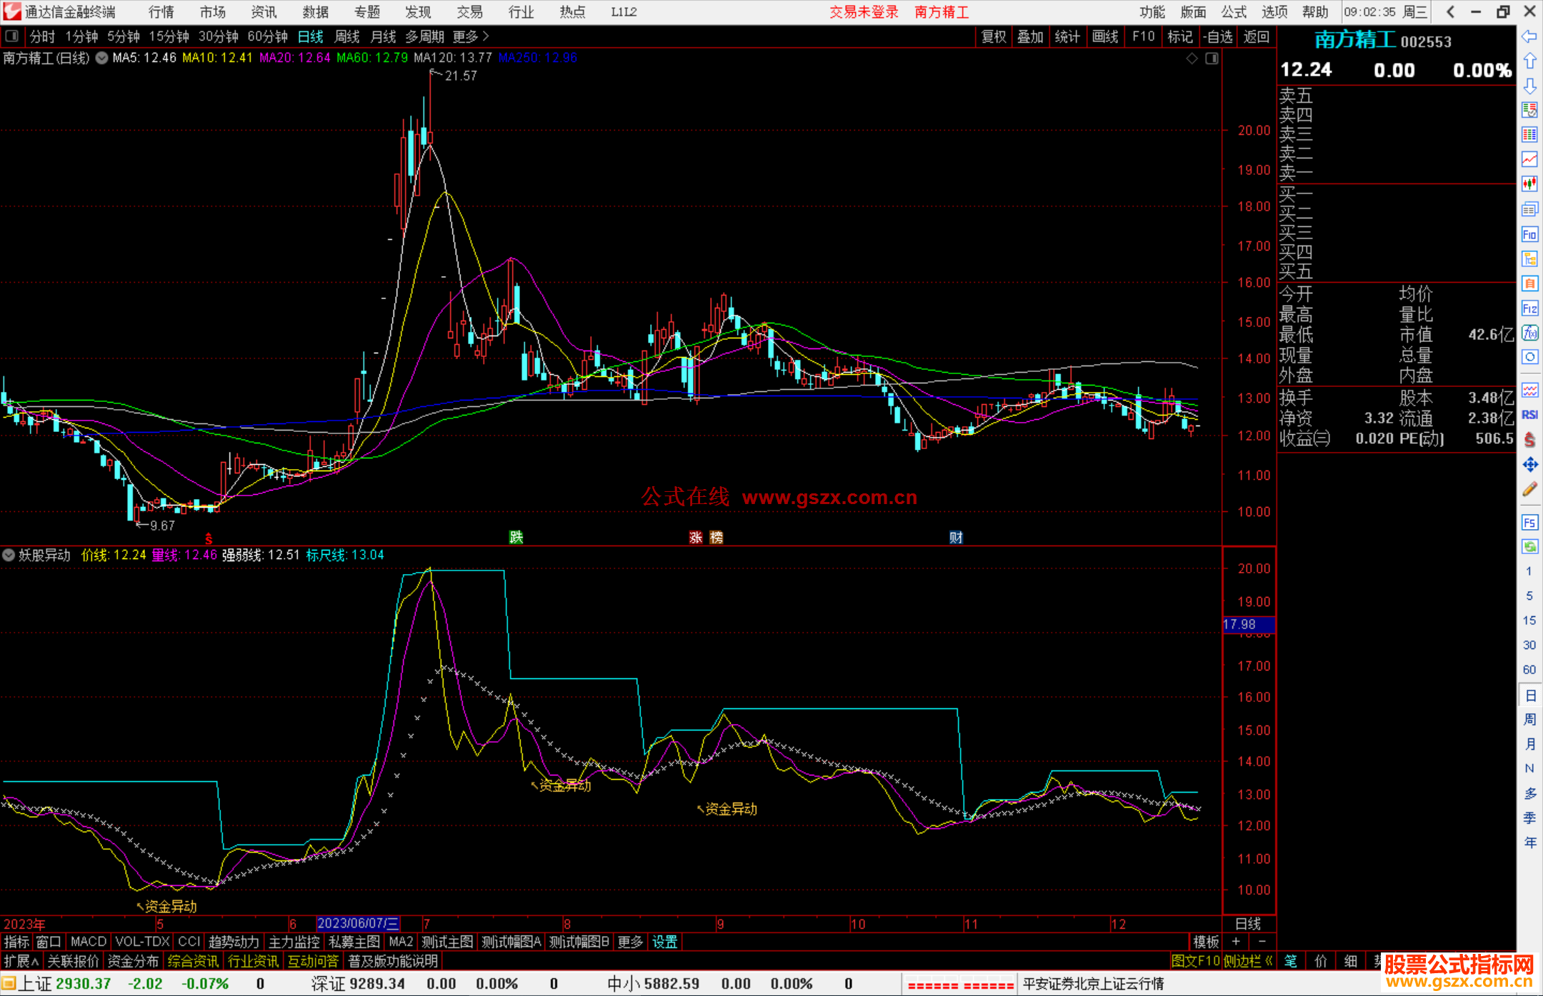Expand the 扩展 bottom panel arrow
The width and height of the screenshot is (1543, 996).
[21, 961]
